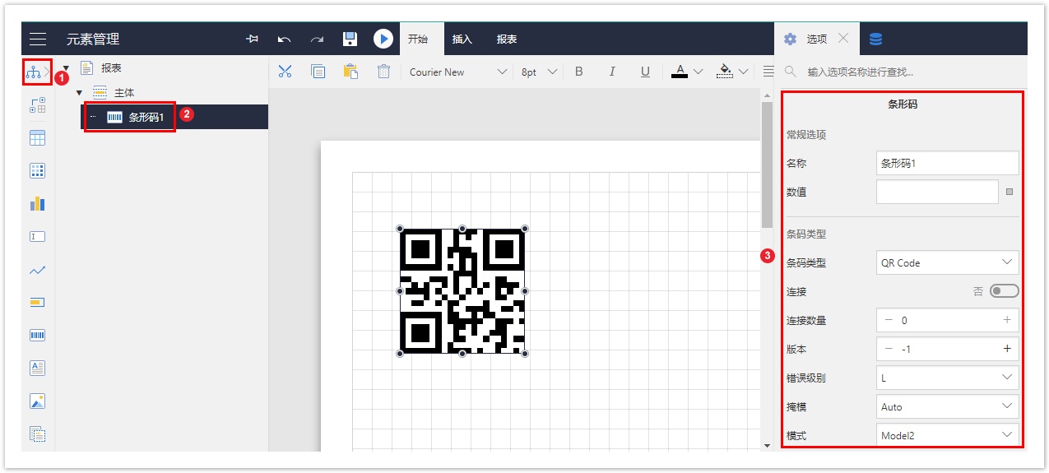Toggle underline formatting
The image size is (1049, 473).
(x=645, y=72)
